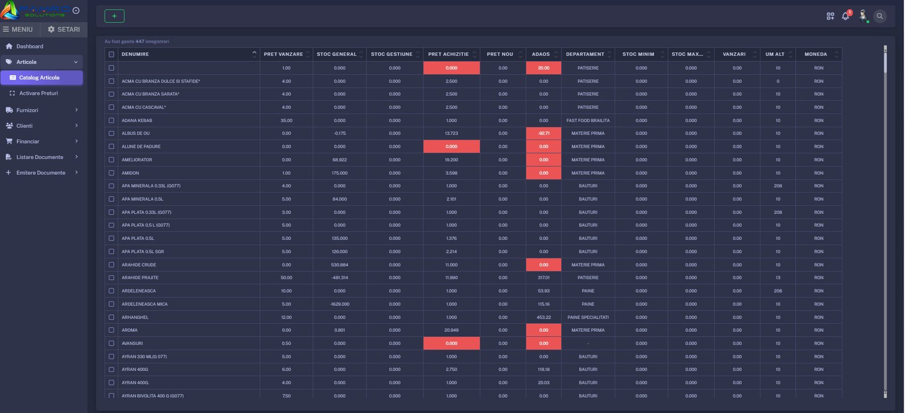Screen dimensions: 909x413
Task: Sort table by PRET VANZARE column
Action: coord(283,55)
